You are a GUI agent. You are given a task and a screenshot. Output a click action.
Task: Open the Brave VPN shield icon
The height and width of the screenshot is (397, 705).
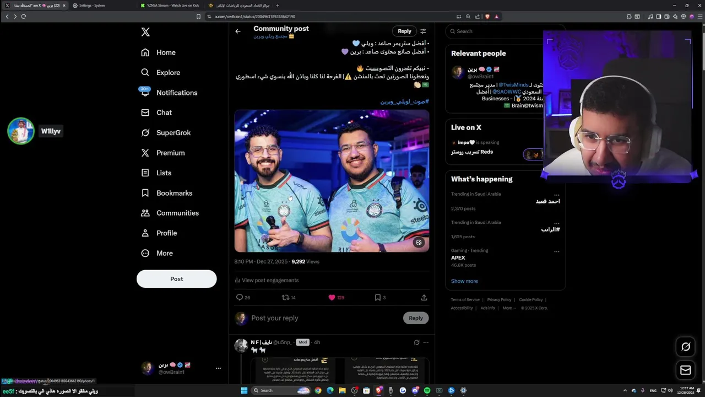(x=684, y=17)
